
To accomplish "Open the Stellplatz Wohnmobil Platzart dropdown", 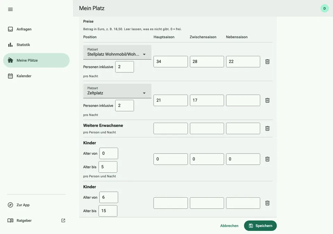I will click(x=117, y=52).
